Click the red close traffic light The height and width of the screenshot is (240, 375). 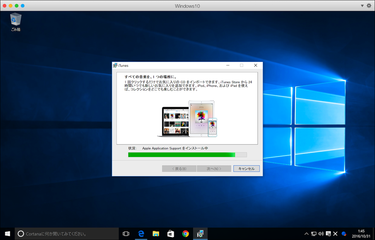tap(4, 6)
